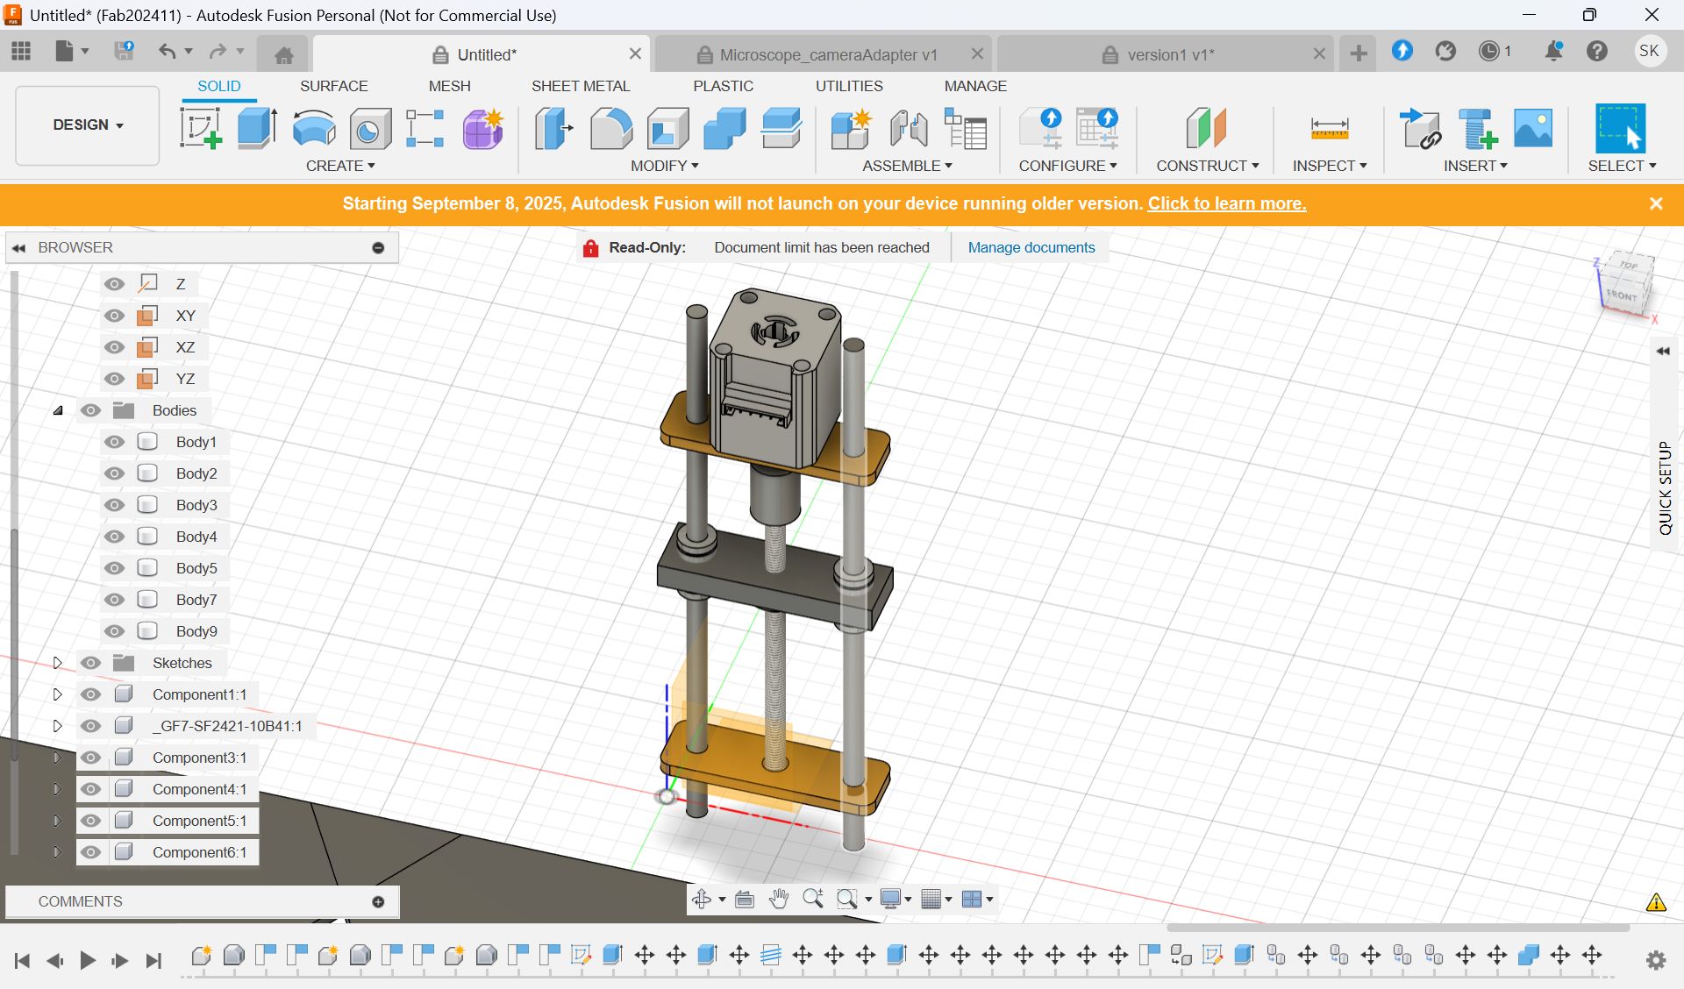This screenshot has height=989, width=1684.
Task: Click the Insert Derive icon
Action: click(x=1421, y=128)
